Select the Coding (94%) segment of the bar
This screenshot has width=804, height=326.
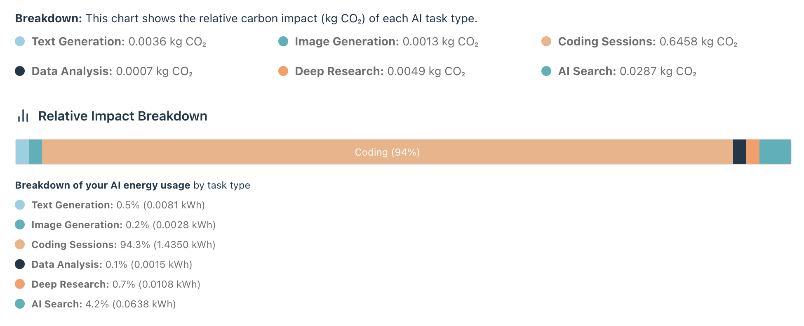pyautogui.click(x=387, y=152)
